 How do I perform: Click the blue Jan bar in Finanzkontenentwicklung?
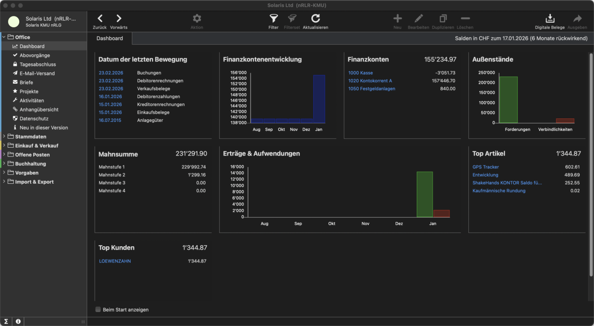[319, 98]
